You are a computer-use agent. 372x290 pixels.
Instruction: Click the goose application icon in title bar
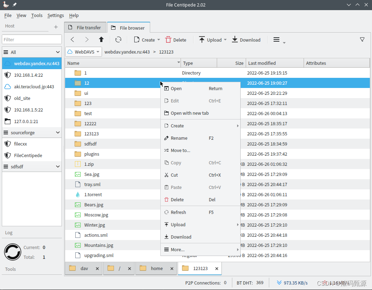[6, 4]
